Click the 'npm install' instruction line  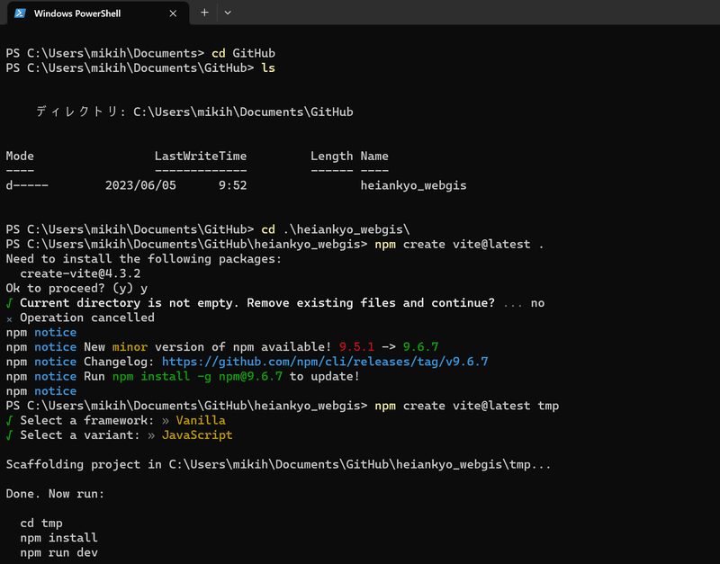58,538
